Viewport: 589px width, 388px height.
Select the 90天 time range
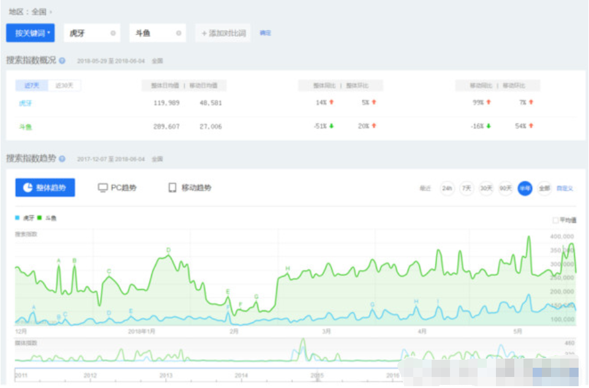506,188
